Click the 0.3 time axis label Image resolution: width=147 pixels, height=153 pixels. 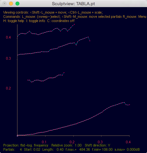[x=100, y=142]
